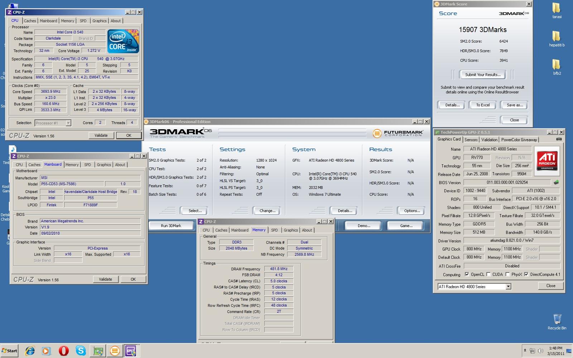Viewport: 573px width, 358px height.
Task: Click Close in the 3DMark Score window
Action: pyautogui.click(x=514, y=120)
